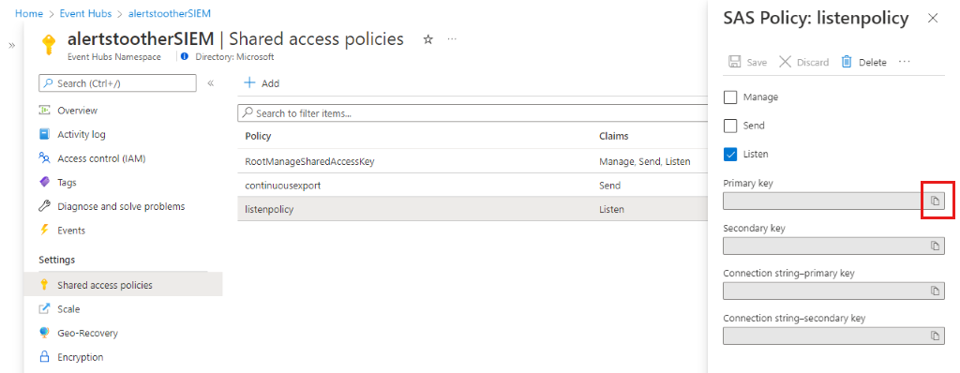Open the Events lightning icon item
Image resolution: width=960 pixels, height=373 pixels.
coord(62,231)
